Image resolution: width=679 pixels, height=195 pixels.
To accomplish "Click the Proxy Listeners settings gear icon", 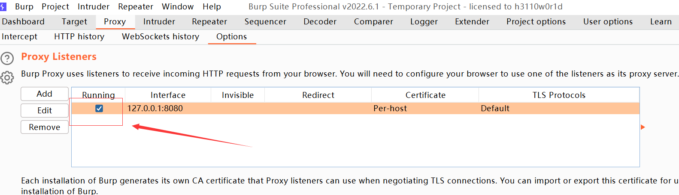I will coord(7,77).
